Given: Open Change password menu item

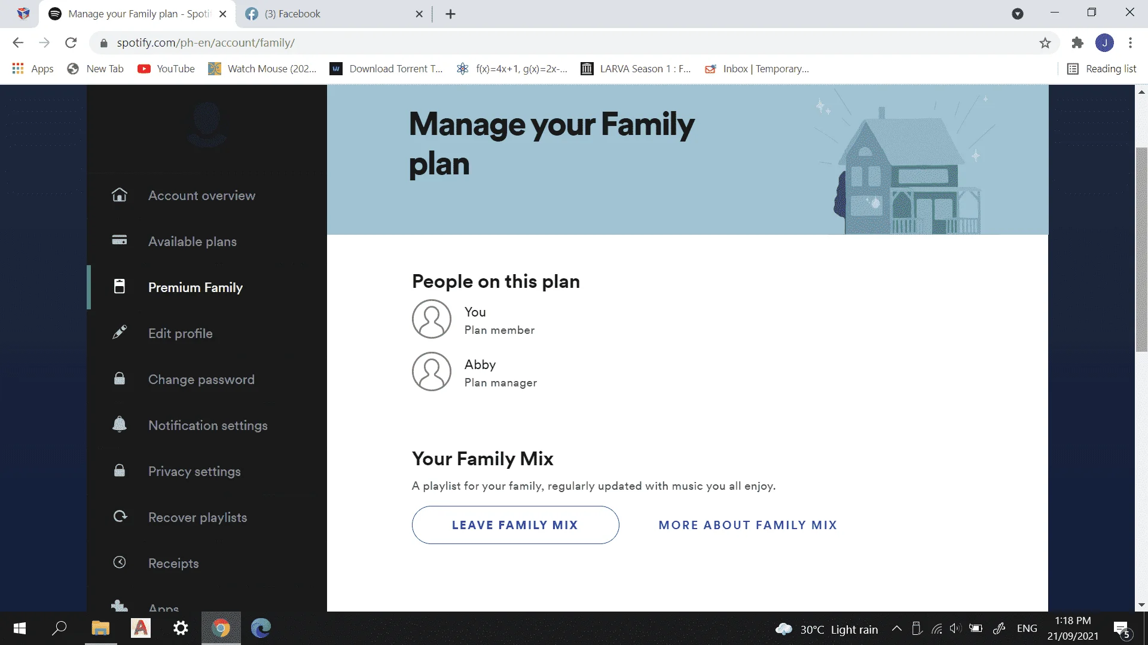Looking at the screenshot, I should point(201,379).
